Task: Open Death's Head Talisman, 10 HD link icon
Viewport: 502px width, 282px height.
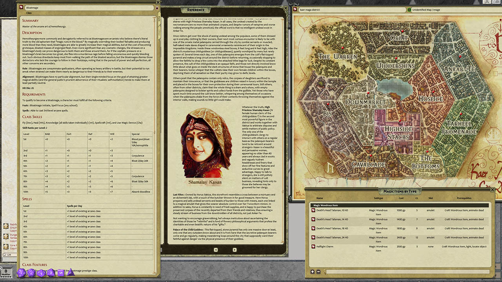Action: coord(313,210)
